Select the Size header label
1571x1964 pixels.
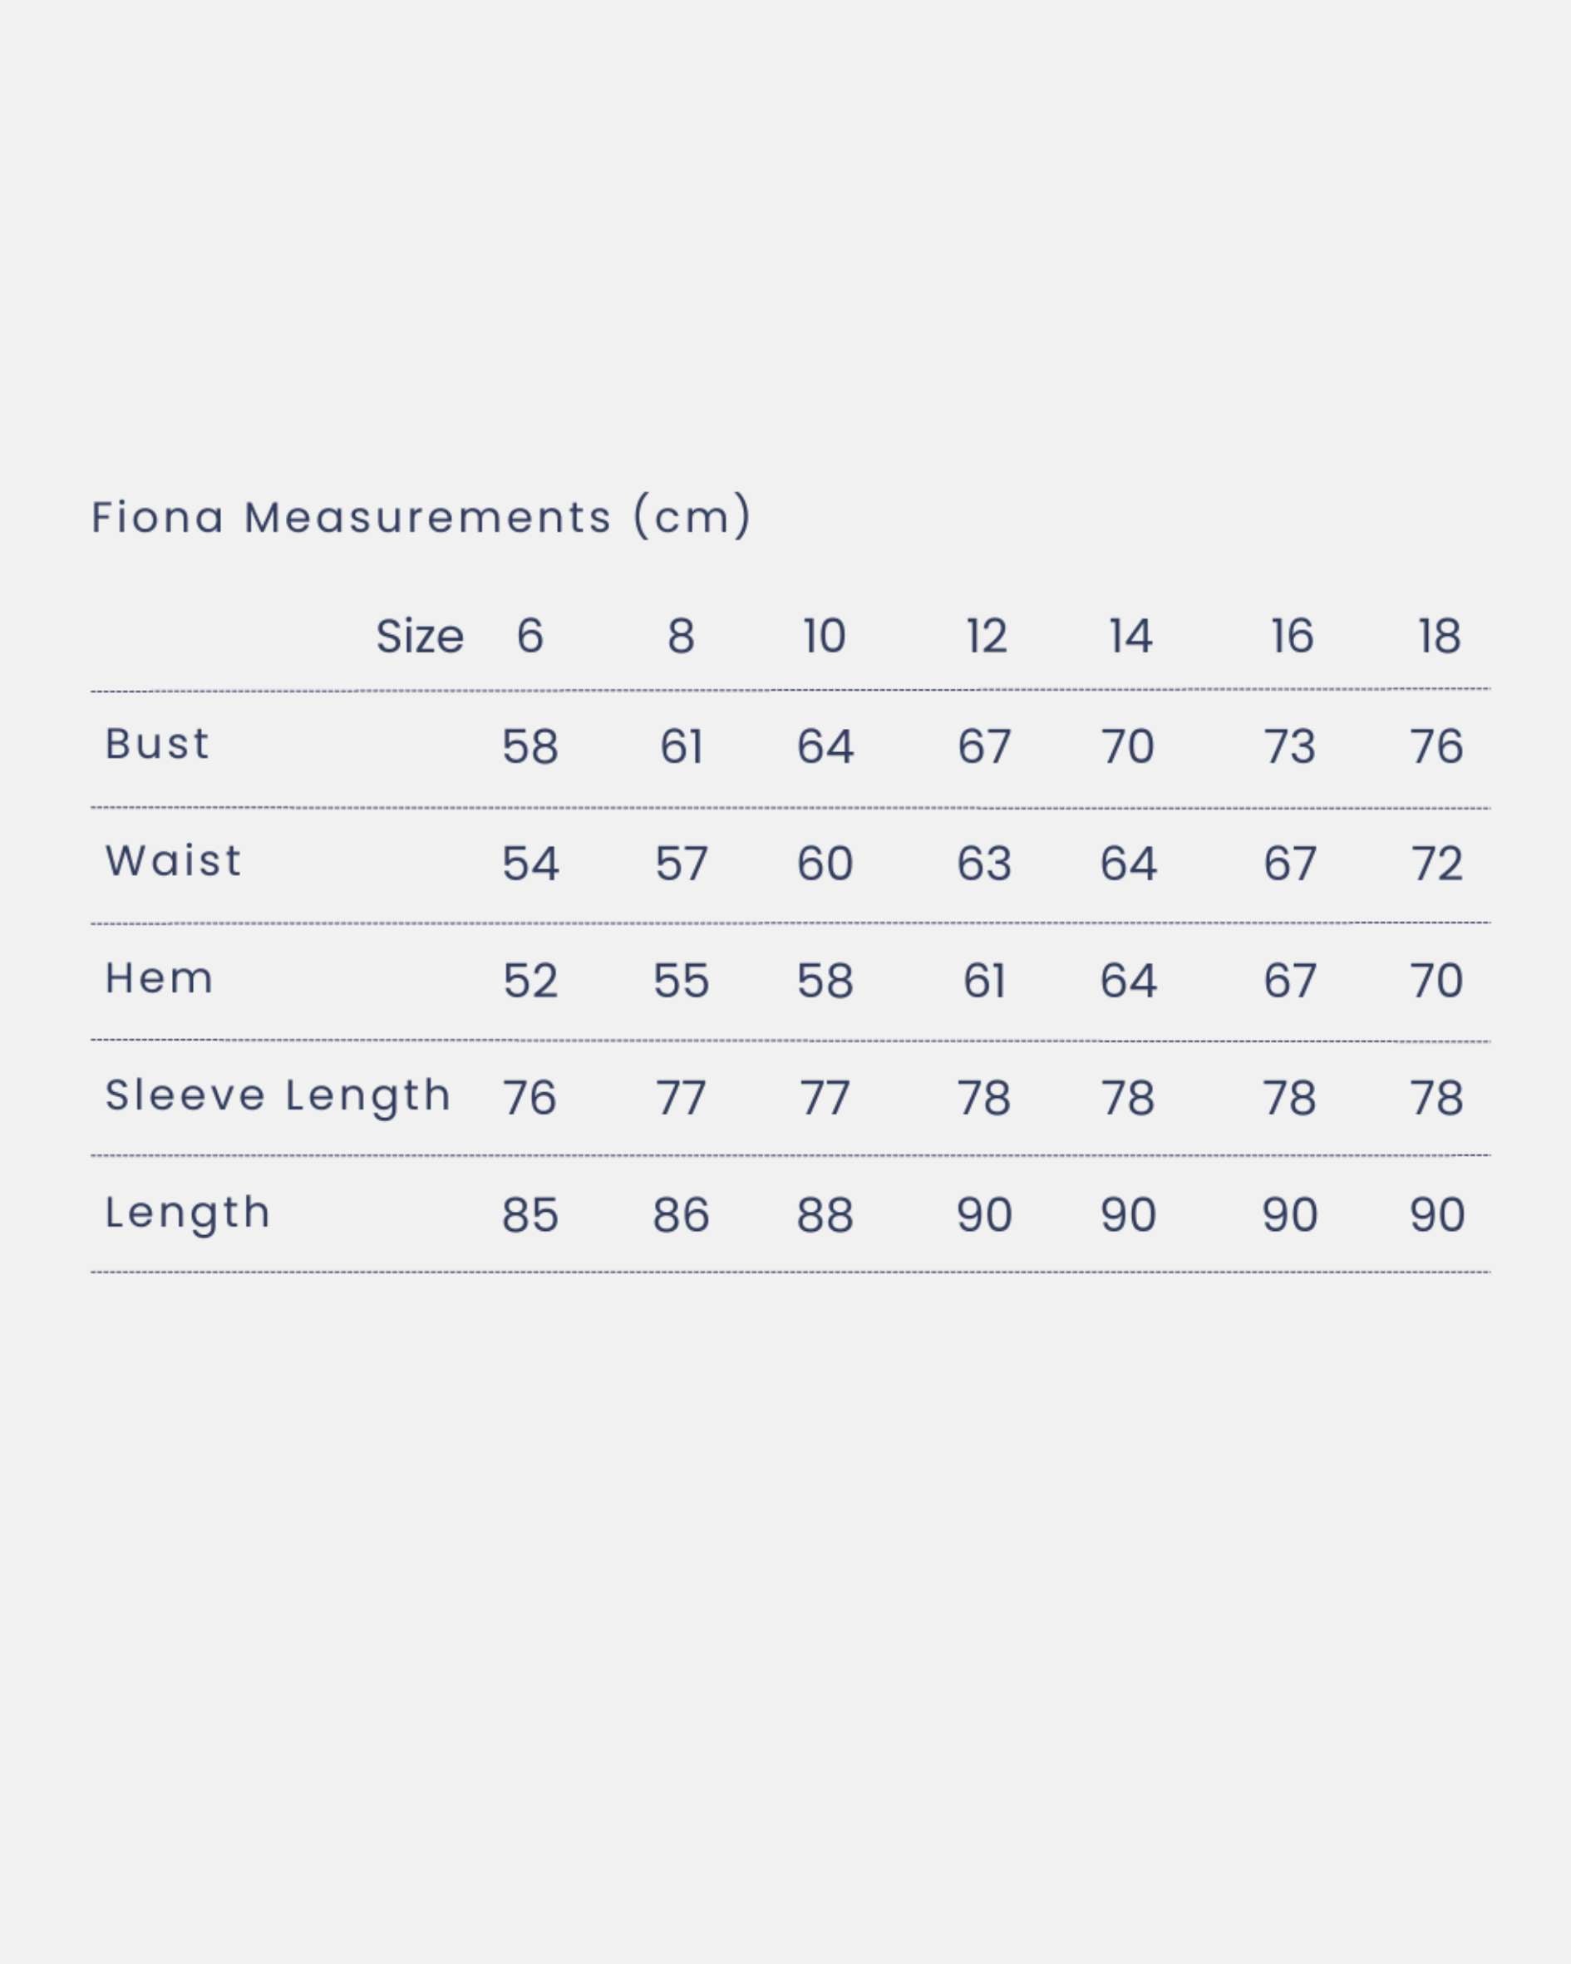pyautogui.click(x=419, y=636)
